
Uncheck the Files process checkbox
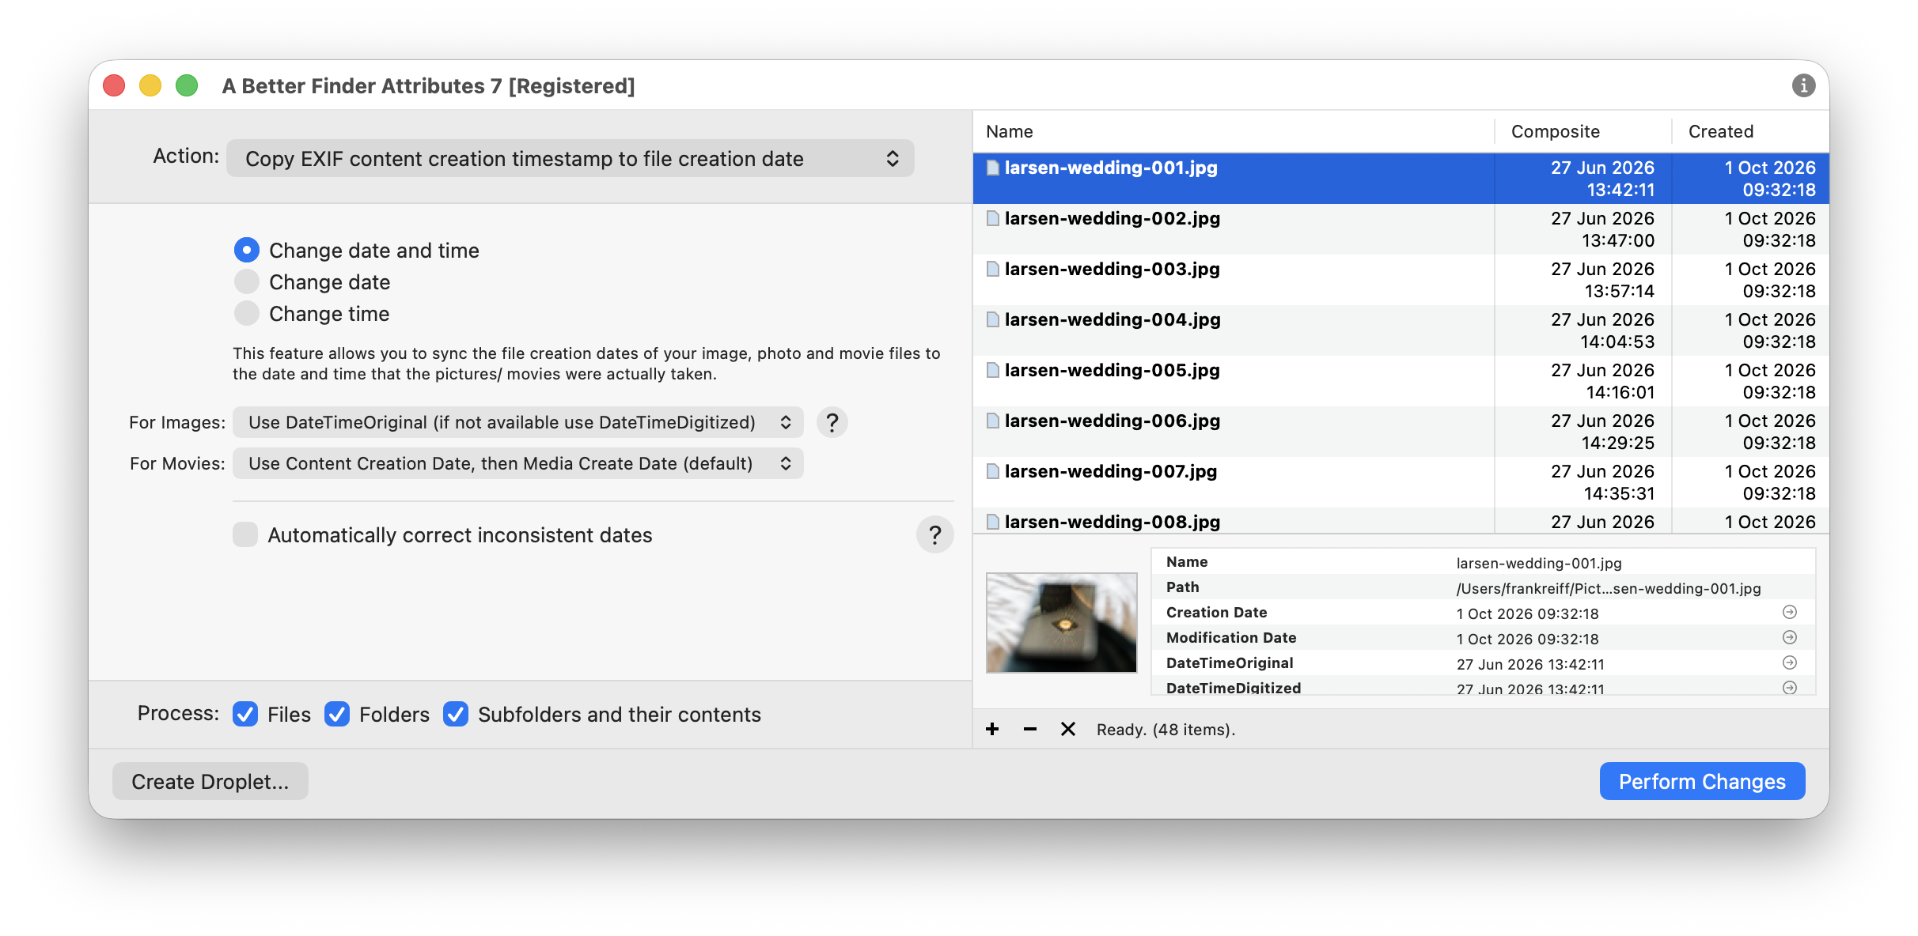pyautogui.click(x=245, y=715)
